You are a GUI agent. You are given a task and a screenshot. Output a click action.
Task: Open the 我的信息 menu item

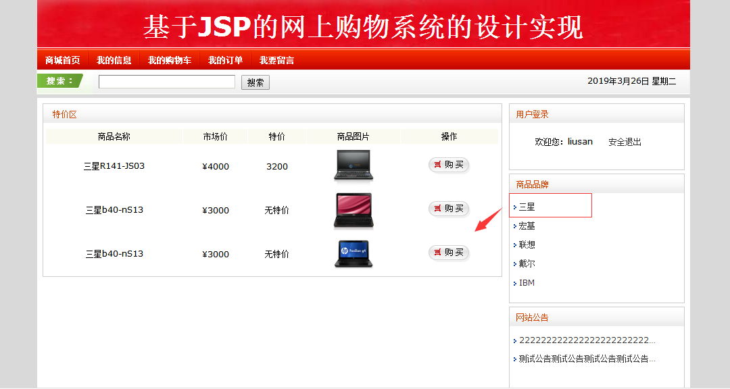[114, 60]
